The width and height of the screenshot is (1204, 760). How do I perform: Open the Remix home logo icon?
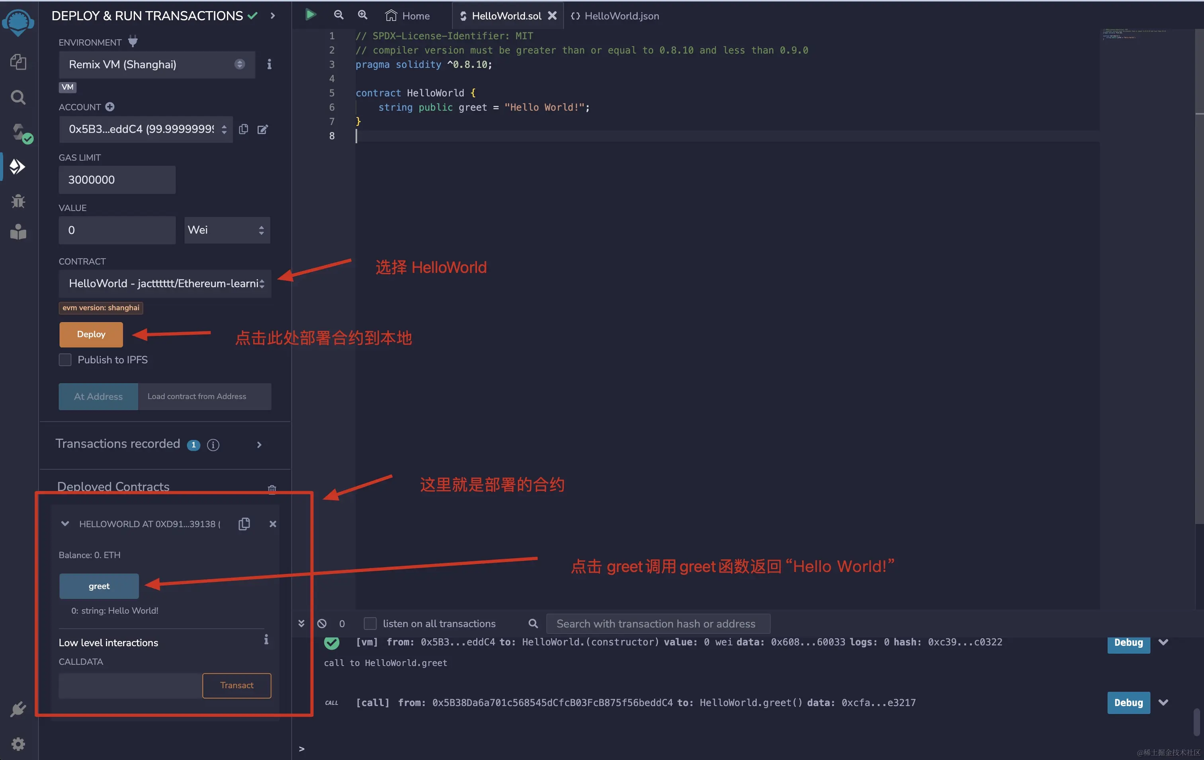[x=18, y=23]
